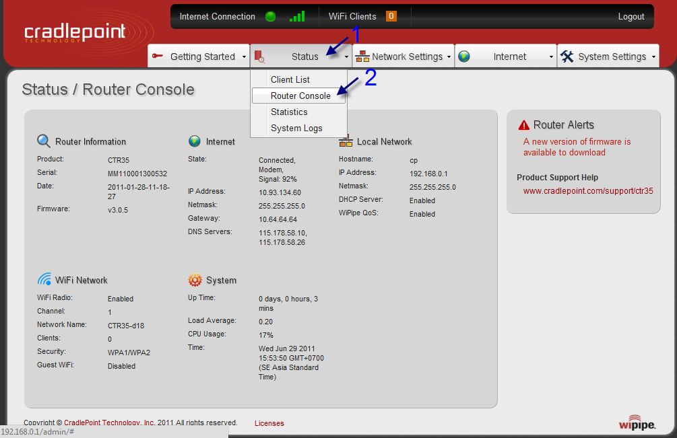
Task: Click the Internet Connection label
Action: point(217,16)
